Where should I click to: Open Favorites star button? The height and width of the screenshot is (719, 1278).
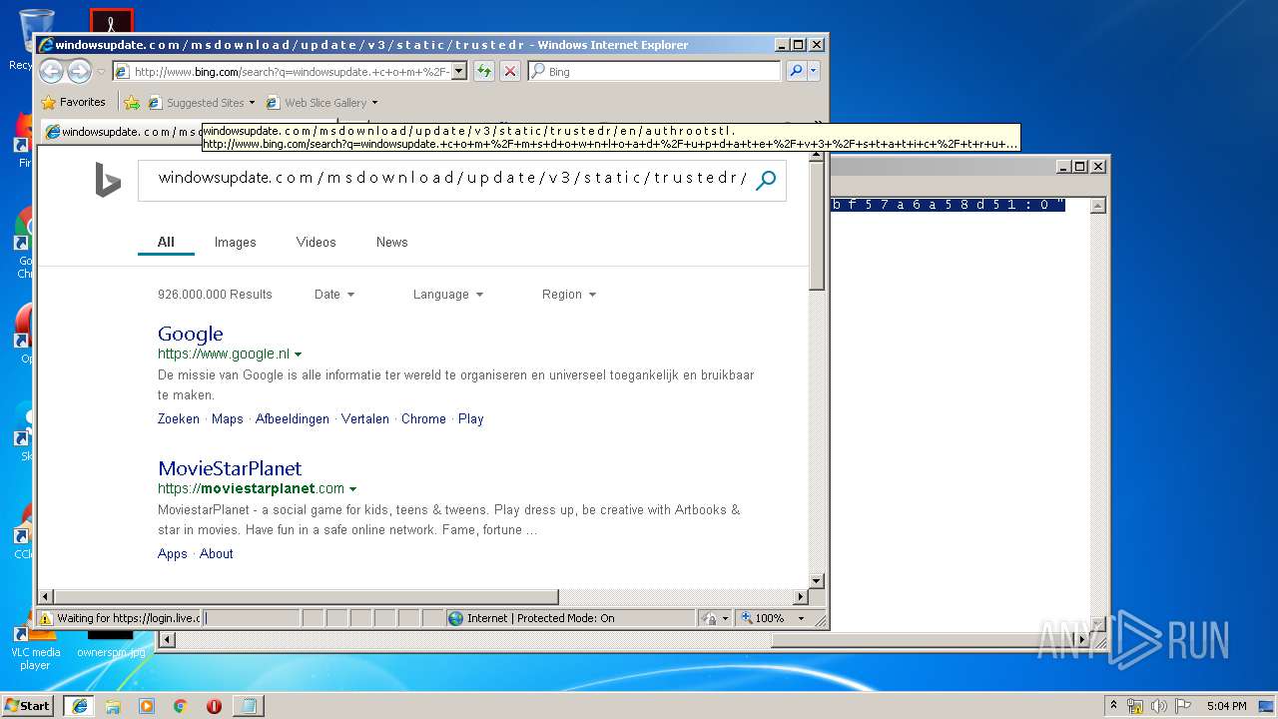tap(73, 102)
